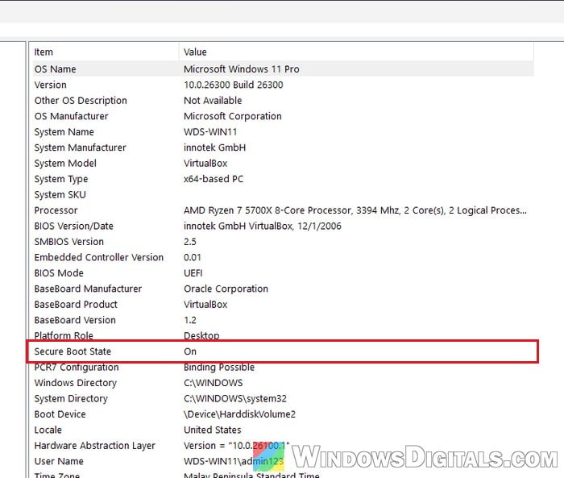Select the OS Name row
This screenshot has width=564, height=478.
tap(283, 69)
